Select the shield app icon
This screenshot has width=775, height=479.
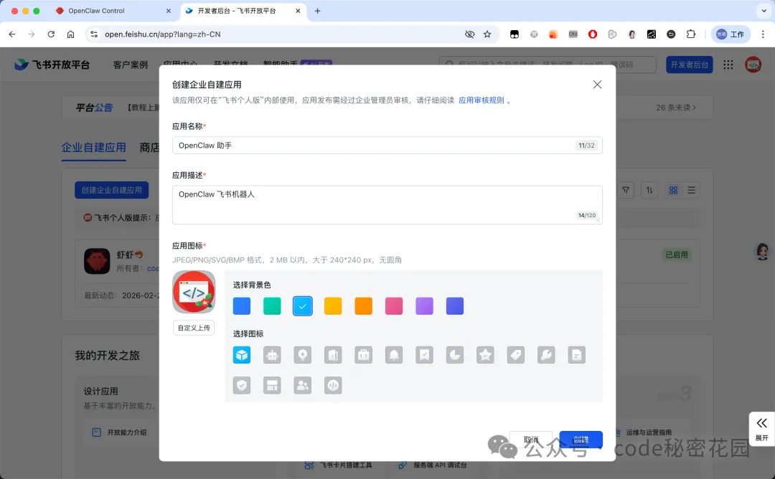242,385
